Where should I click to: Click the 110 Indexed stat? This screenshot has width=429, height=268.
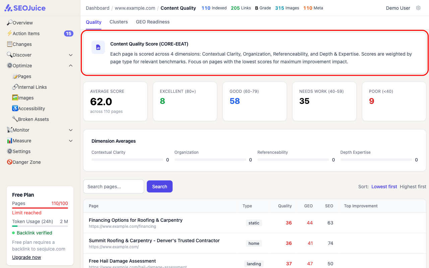click(x=214, y=8)
